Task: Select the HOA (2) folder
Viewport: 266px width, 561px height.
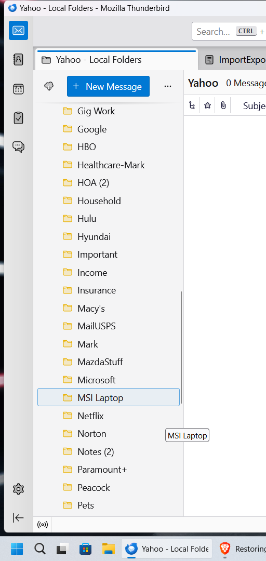Action: pos(109,183)
